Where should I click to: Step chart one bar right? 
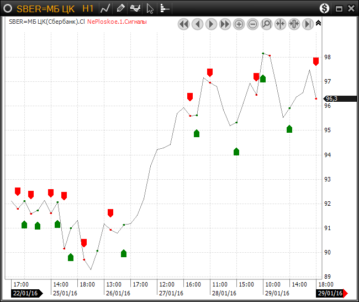click(212, 24)
